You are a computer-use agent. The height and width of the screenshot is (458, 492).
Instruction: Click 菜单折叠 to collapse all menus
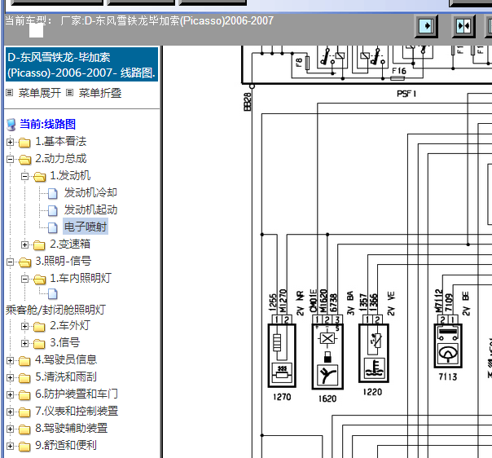pyautogui.click(x=99, y=93)
